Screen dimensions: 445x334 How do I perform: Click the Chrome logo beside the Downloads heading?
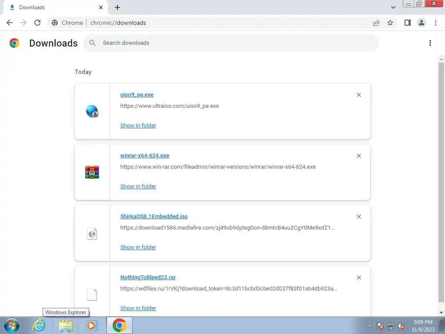click(14, 43)
